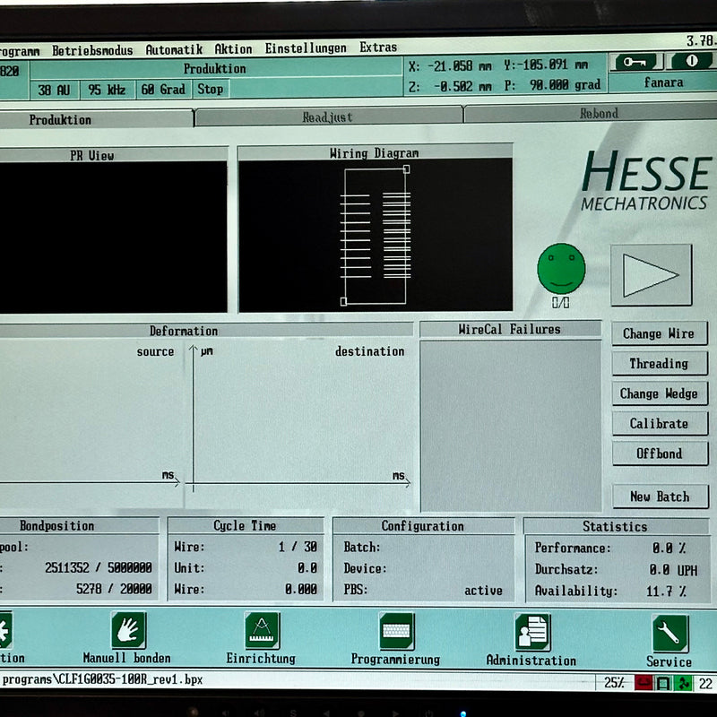The image size is (717, 717).
Task: Open Administration document icon
Action: click(x=532, y=633)
